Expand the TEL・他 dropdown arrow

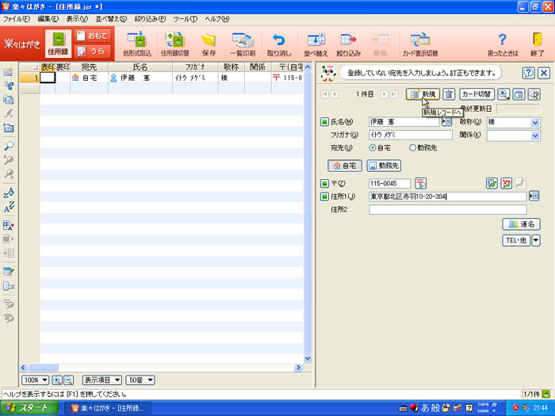[x=536, y=241]
